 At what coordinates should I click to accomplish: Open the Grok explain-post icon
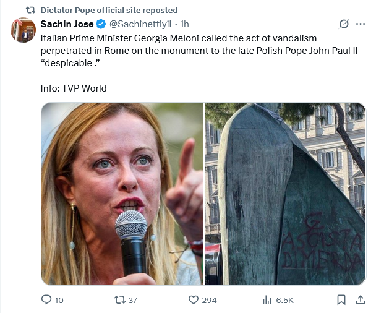coord(343,25)
